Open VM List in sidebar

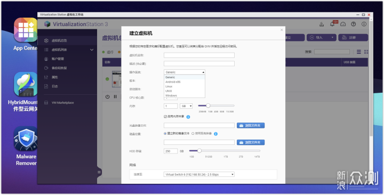(67, 50)
